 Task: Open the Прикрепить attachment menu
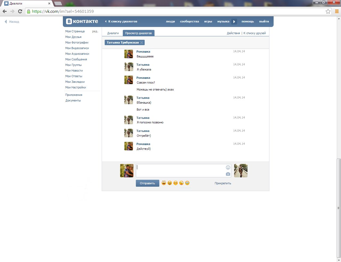(223, 183)
